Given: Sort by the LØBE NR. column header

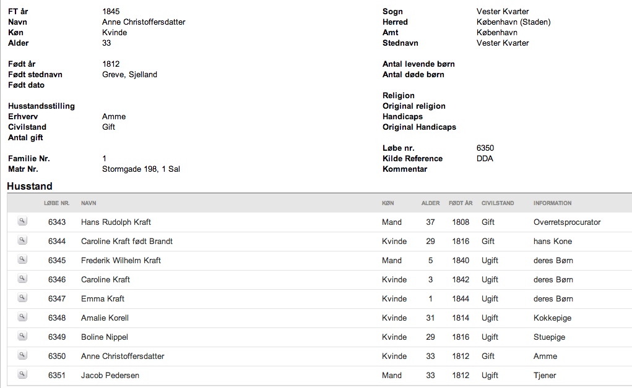Looking at the screenshot, I should click(x=57, y=203).
